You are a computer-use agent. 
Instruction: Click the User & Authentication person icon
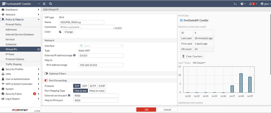pos(3,79)
